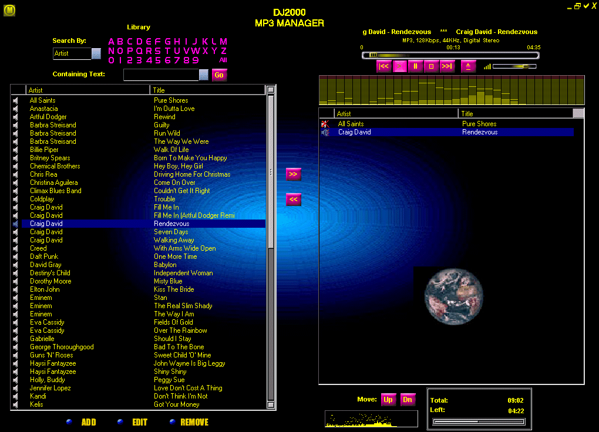Remove song from playlist with << button
The height and width of the screenshot is (432, 599).
(x=294, y=200)
